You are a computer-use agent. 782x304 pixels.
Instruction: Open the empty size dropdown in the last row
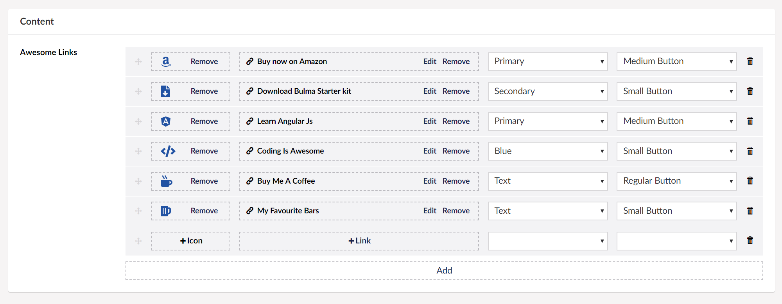coord(677,241)
